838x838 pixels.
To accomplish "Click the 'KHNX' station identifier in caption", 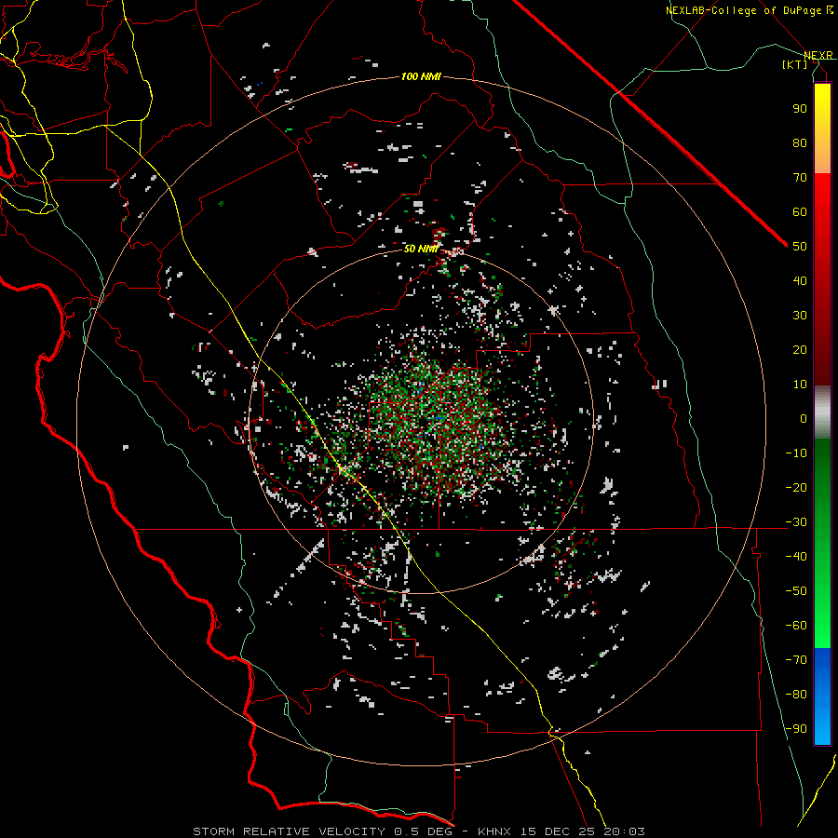I will 494,831.
